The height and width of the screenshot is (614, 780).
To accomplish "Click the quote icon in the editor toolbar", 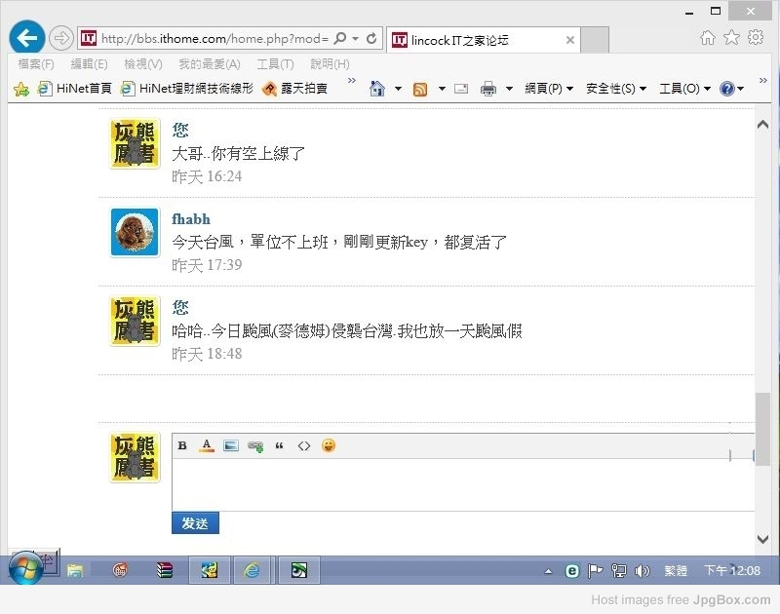I will [280, 446].
